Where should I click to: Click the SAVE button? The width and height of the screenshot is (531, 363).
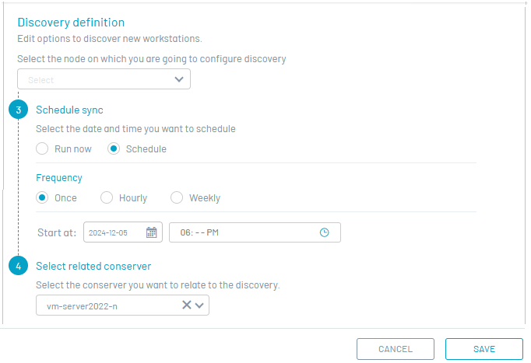point(484,349)
